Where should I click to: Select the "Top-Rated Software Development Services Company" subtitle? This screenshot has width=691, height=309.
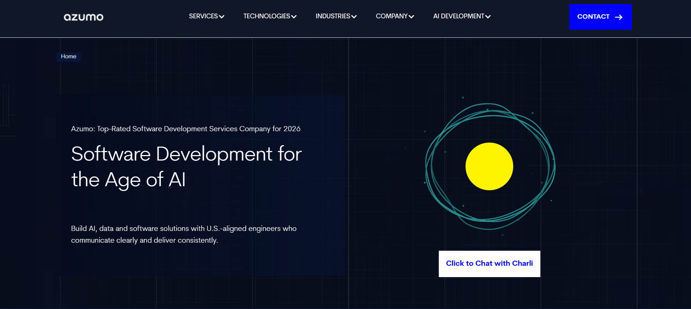[x=186, y=129]
